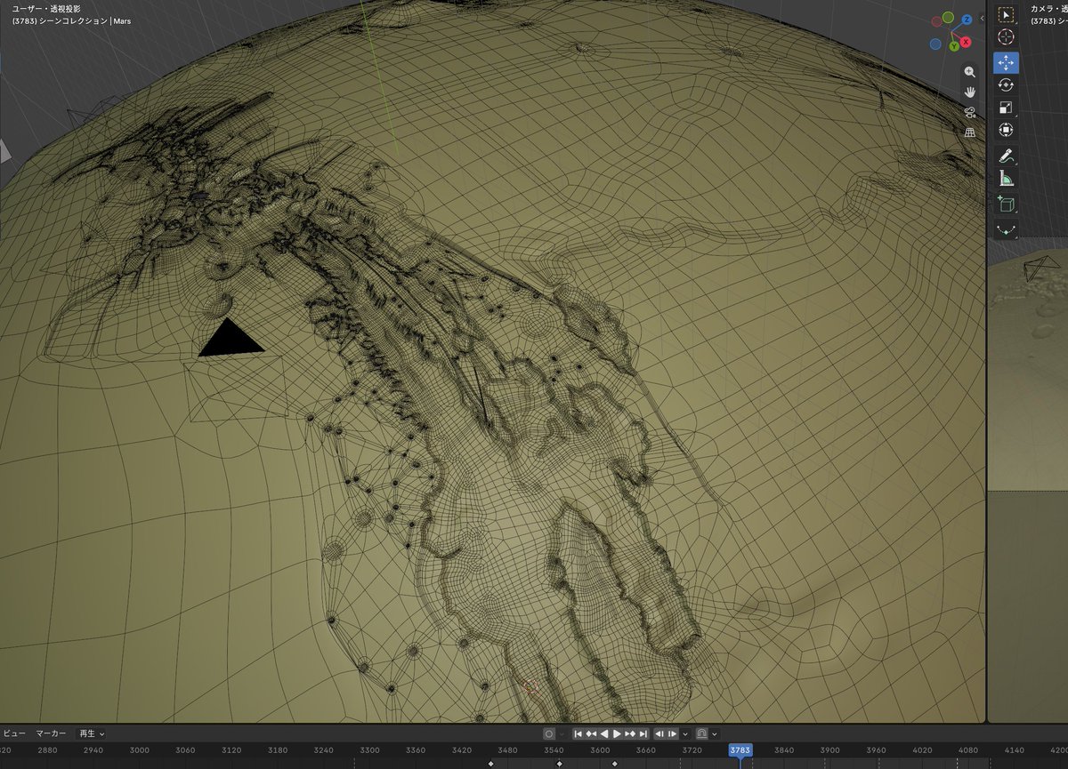Jump to the previous keyframe
This screenshot has height=769, width=1068.
click(591, 733)
